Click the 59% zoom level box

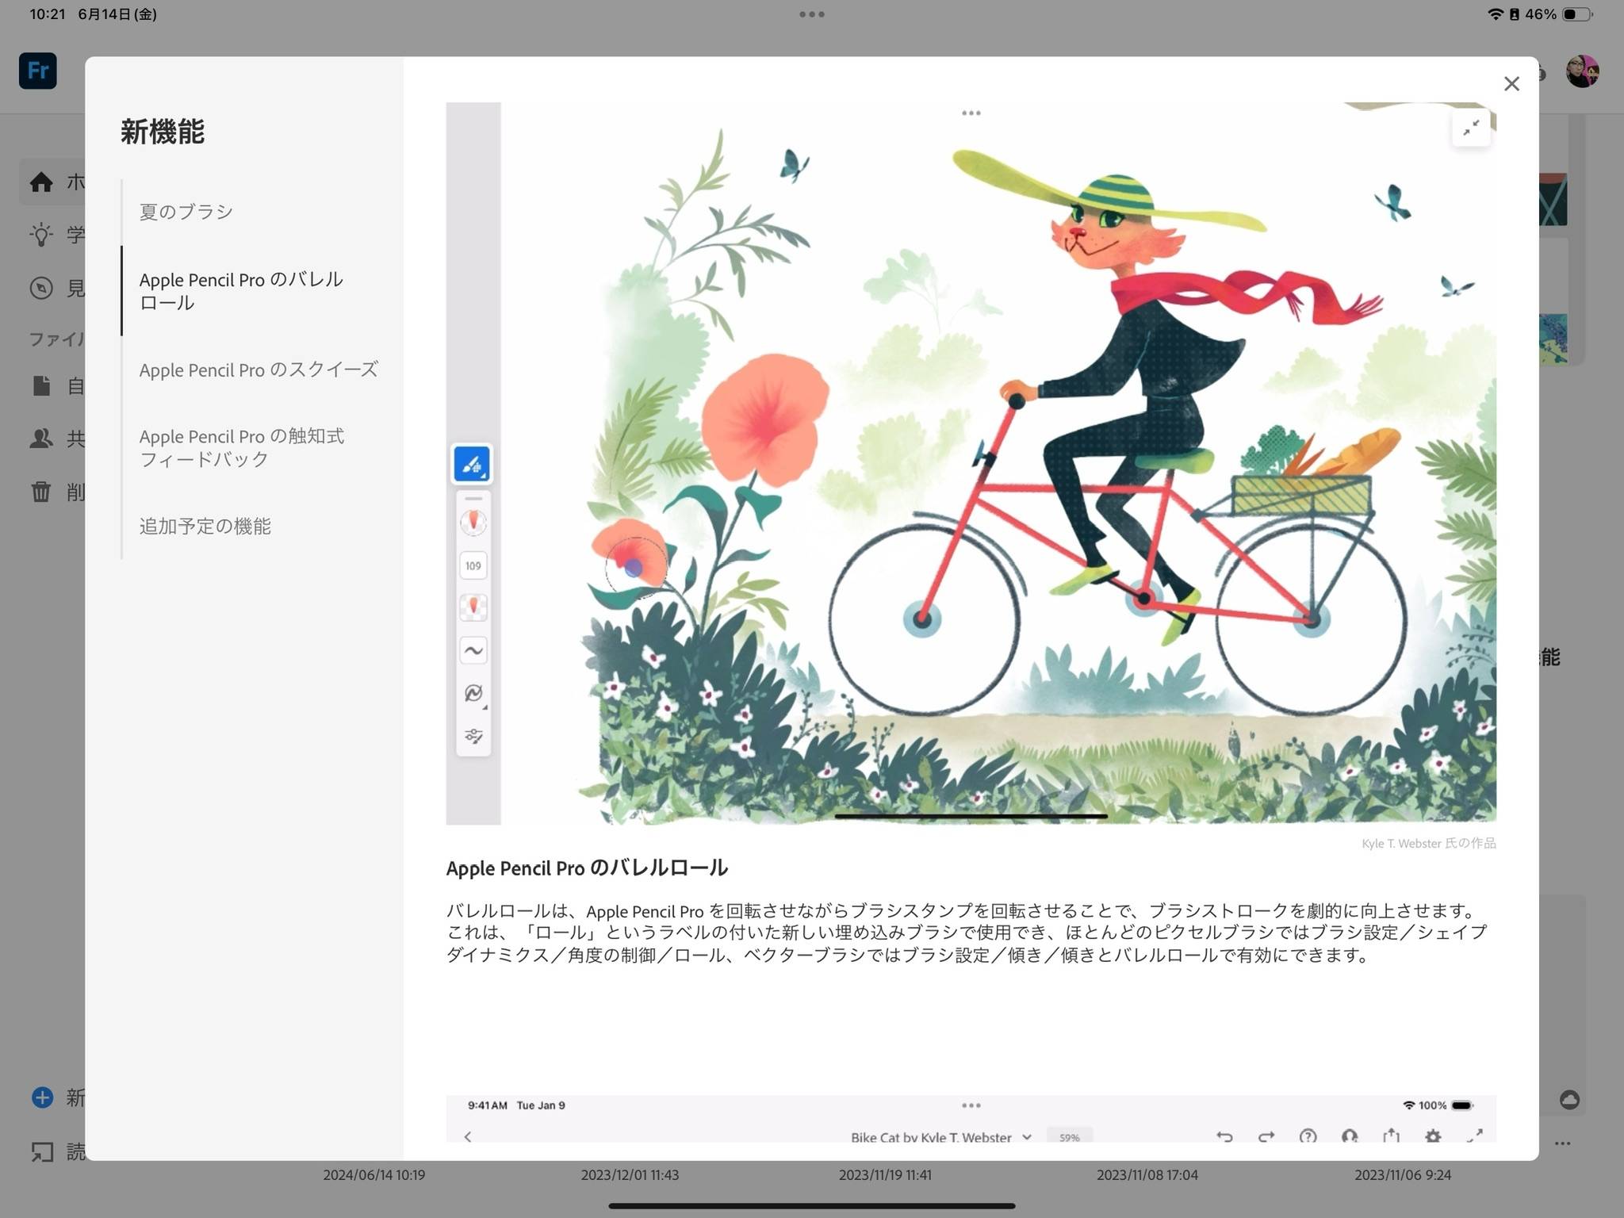pyautogui.click(x=1069, y=1136)
